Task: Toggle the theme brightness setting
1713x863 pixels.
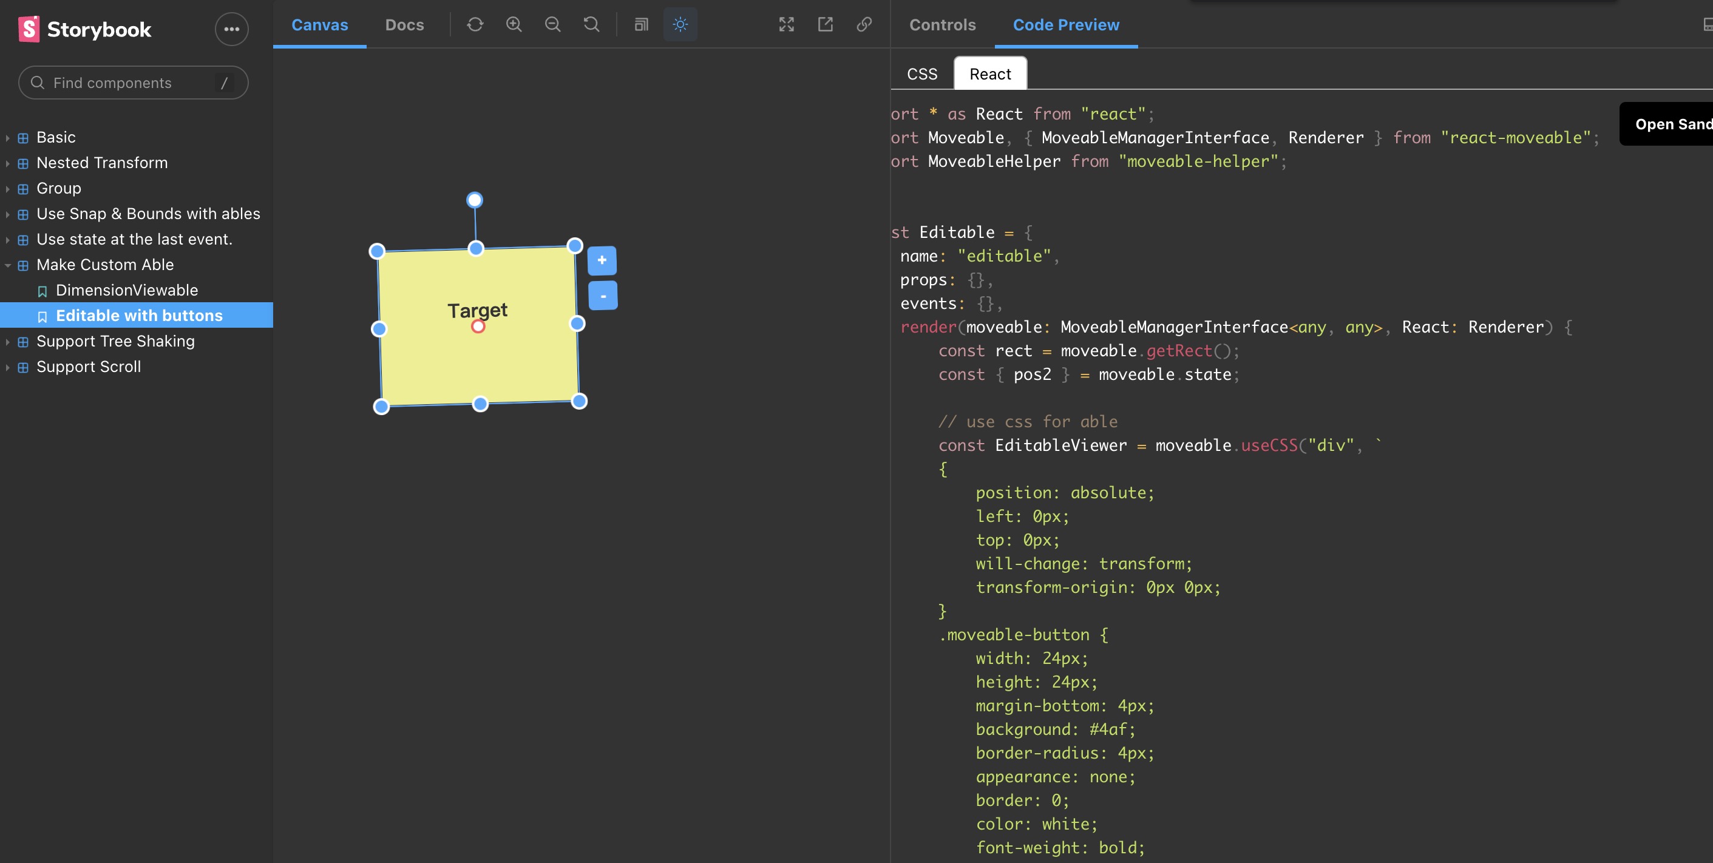Action: (x=680, y=25)
